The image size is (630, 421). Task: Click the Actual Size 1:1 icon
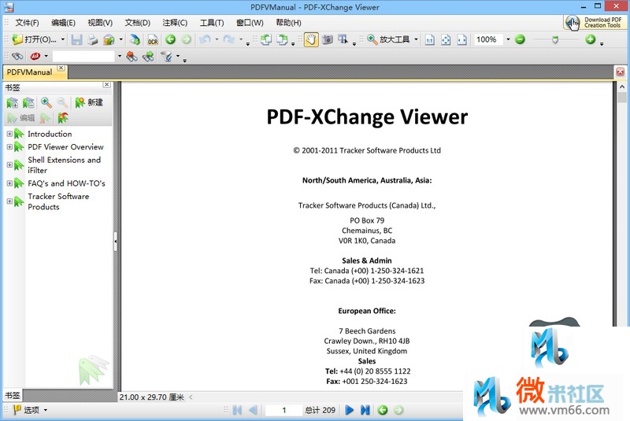tap(430, 39)
